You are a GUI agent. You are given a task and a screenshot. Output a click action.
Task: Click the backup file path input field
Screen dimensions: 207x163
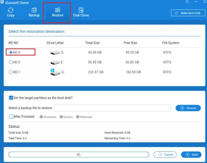pyautogui.click(x=112, y=108)
